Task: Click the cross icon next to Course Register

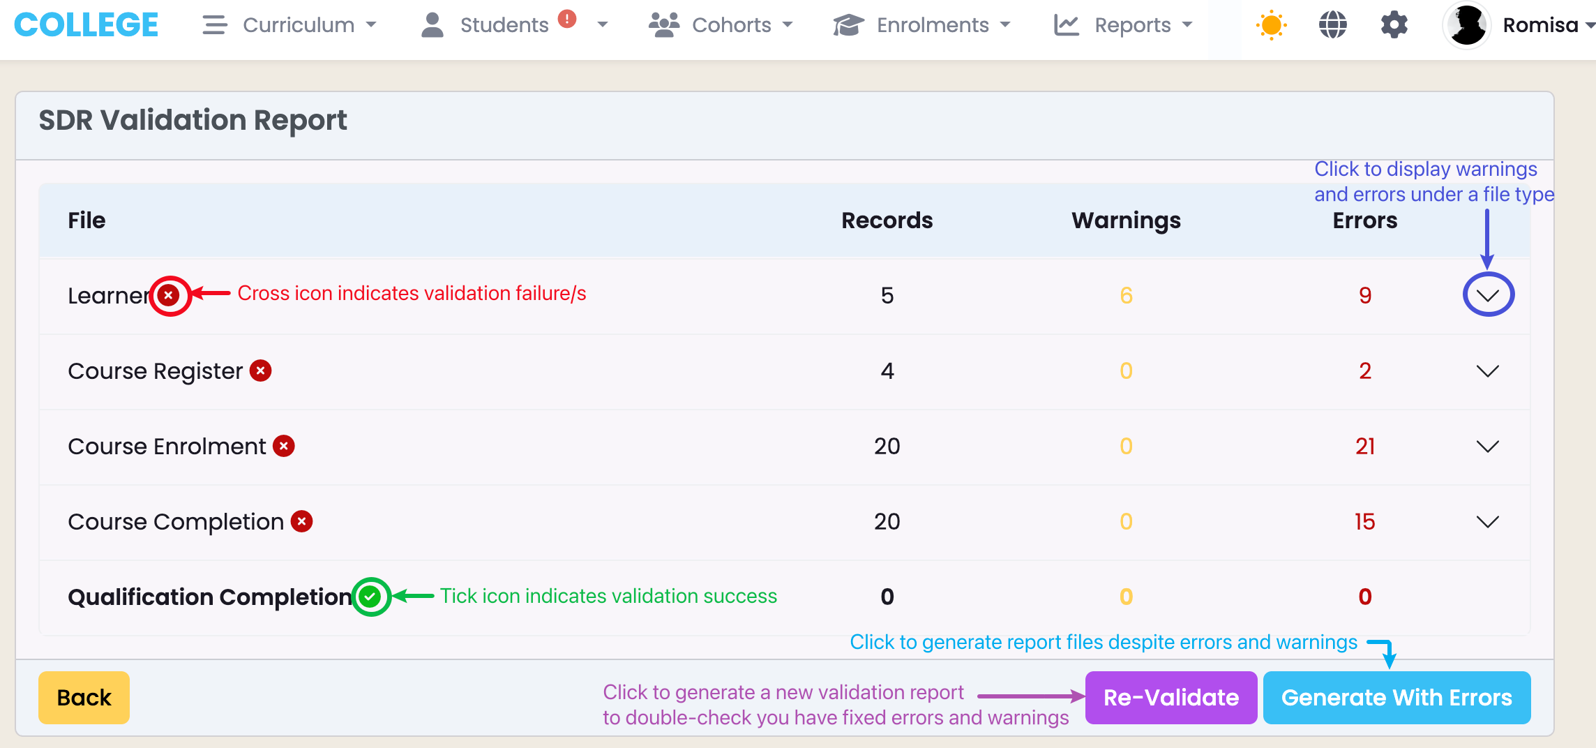Action: tap(261, 371)
